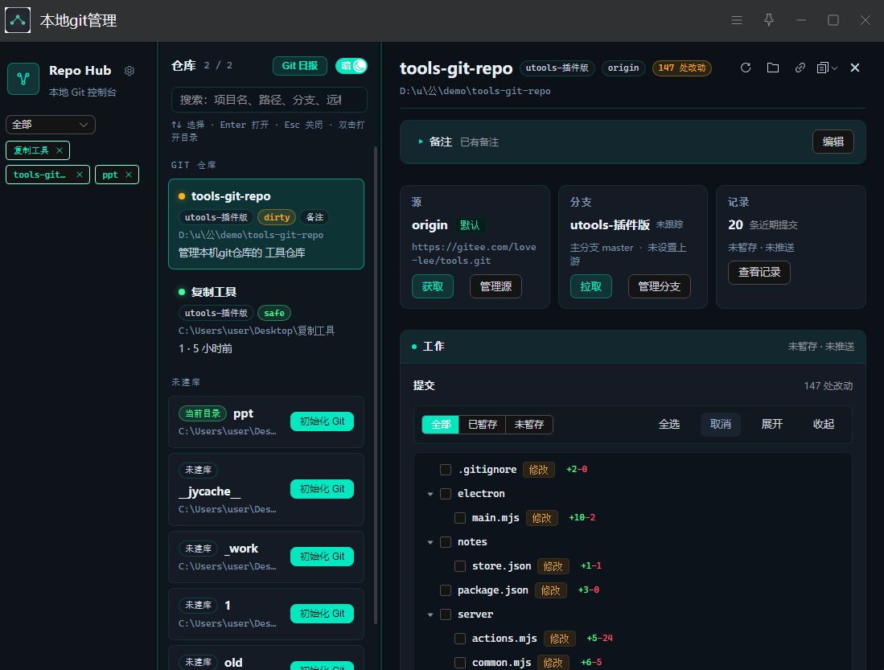The image size is (884, 670).
Task: Open the title bar hamburger menu
Action: point(736,20)
